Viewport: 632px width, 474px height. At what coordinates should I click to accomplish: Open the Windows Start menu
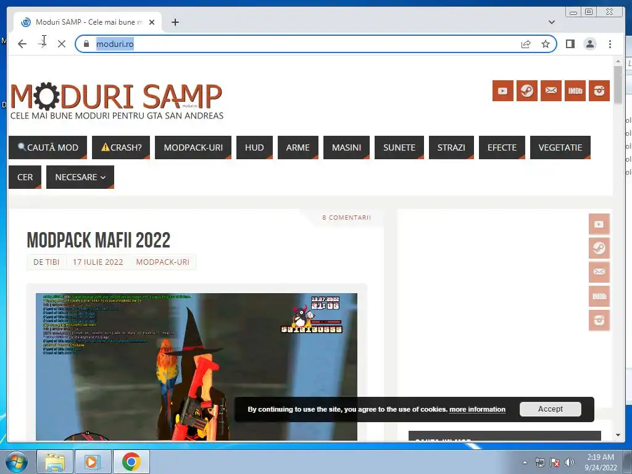coord(17,462)
